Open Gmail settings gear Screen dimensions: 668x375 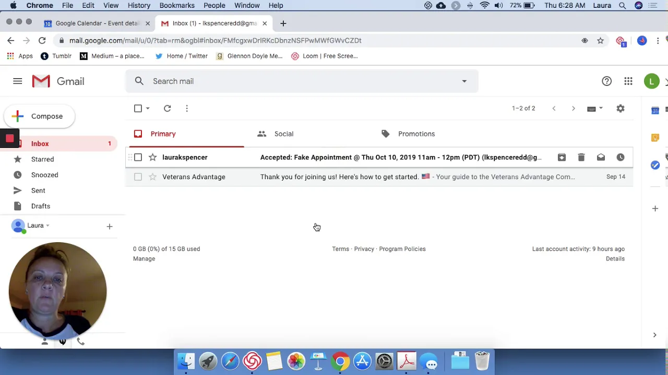tap(621, 108)
